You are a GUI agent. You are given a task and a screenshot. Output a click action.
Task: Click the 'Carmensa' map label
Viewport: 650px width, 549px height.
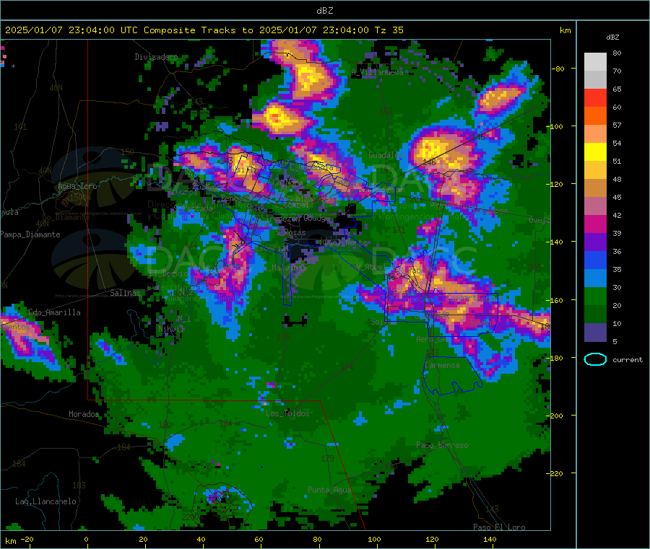click(x=442, y=365)
